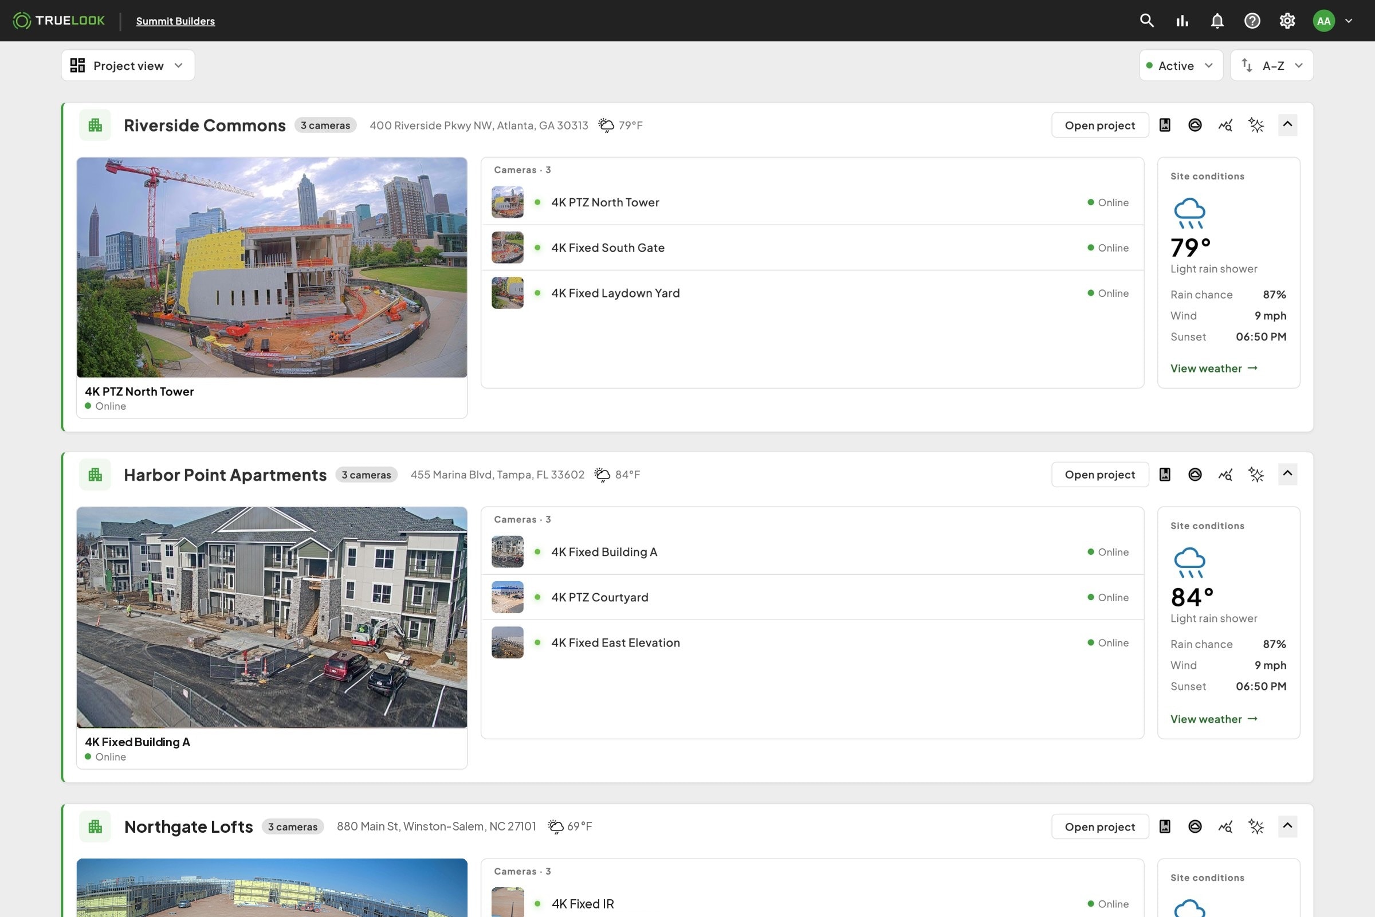
Task: Open the notifications bell
Action: [x=1217, y=21]
